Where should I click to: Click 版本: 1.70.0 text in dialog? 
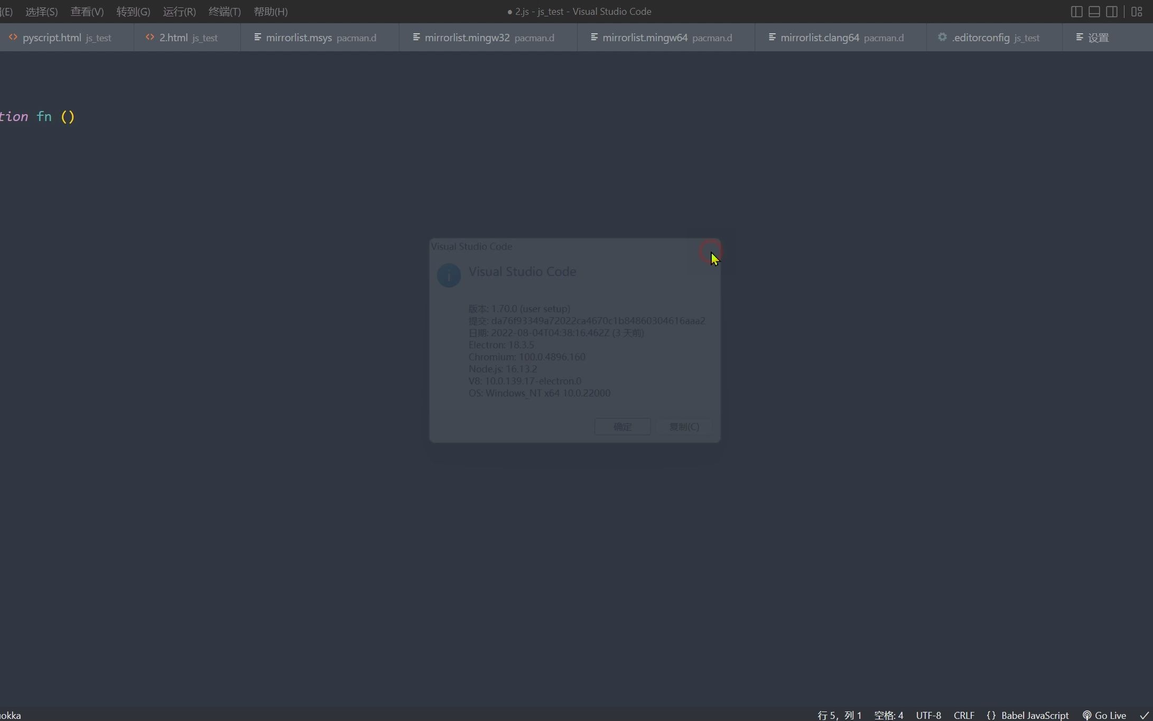[519, 309]
